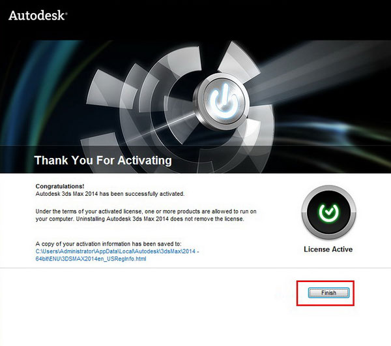391x346 pixels.
Task: Click the 'Under the terms' license paragraph
Action: click(x=146, y=215)
